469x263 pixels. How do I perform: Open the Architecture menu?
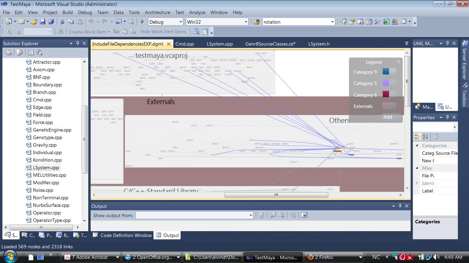(x=157, y=12)
